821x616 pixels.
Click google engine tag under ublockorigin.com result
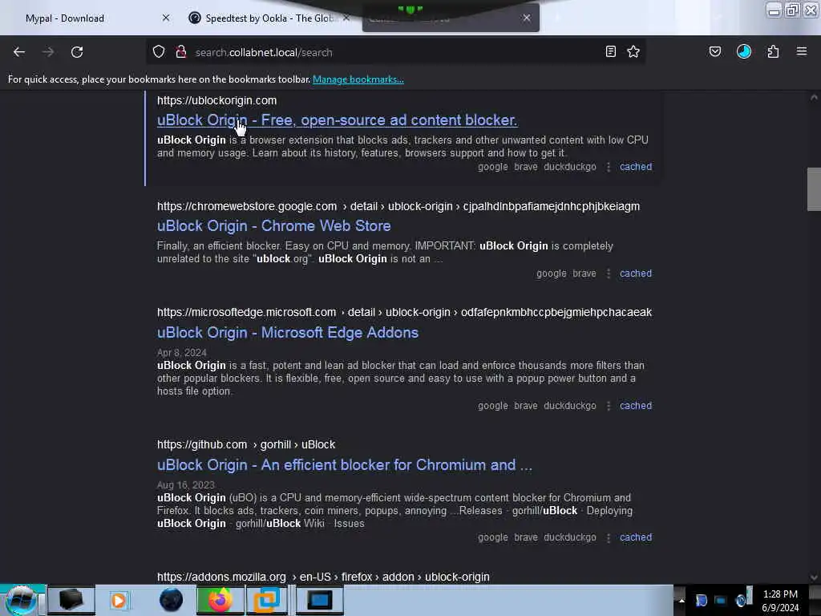pyautogui.click(x=493, y=167)
